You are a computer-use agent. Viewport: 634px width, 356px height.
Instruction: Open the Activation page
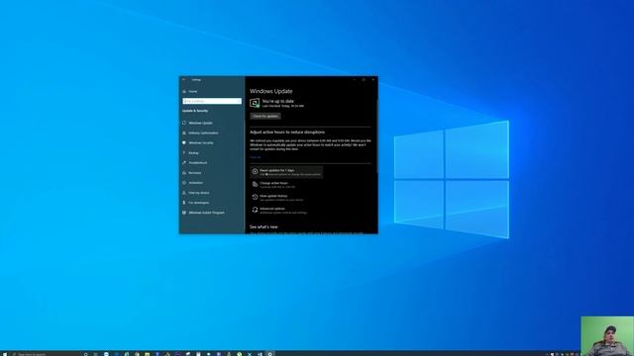(x=192, y=183)
